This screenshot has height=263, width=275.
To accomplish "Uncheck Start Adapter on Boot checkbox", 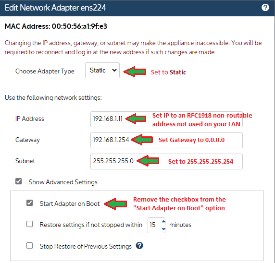I will click(29, 203).
